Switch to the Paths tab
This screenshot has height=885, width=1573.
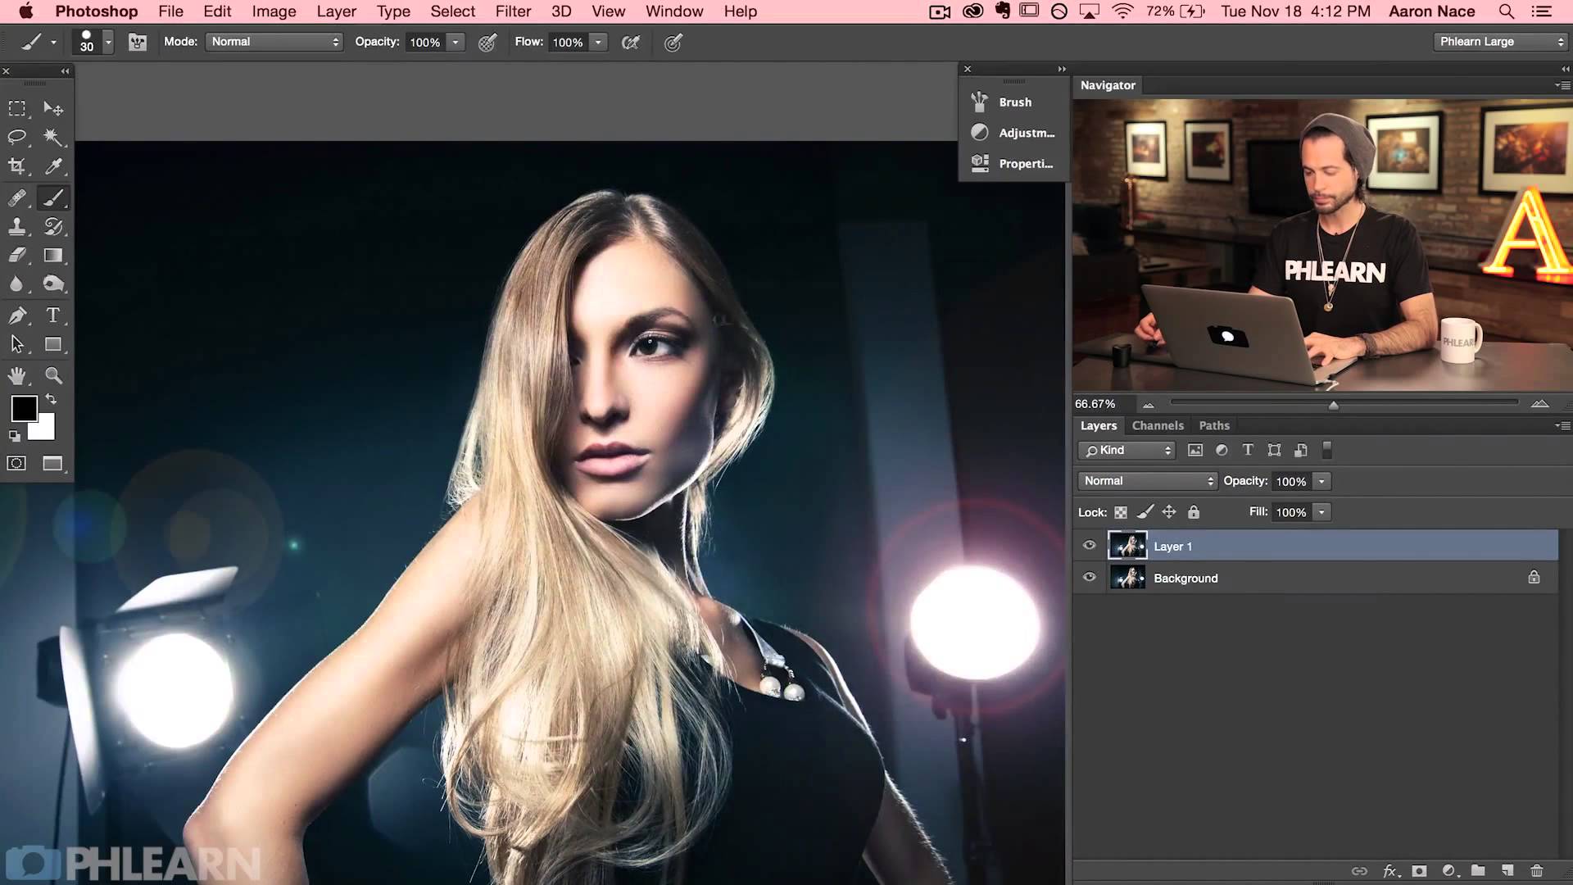pos(1214,425)
